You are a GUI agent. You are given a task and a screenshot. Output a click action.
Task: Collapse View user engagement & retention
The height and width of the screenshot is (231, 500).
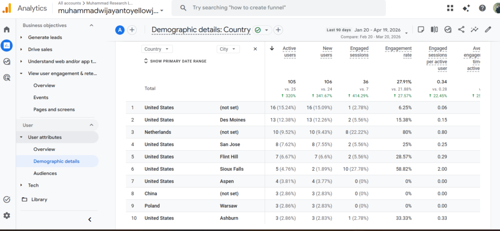coord(21,73)
